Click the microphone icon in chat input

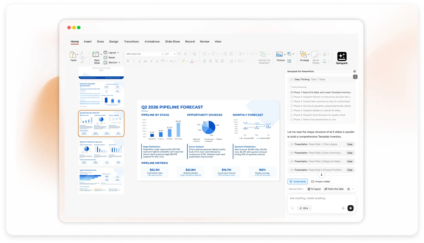[343, 208]
